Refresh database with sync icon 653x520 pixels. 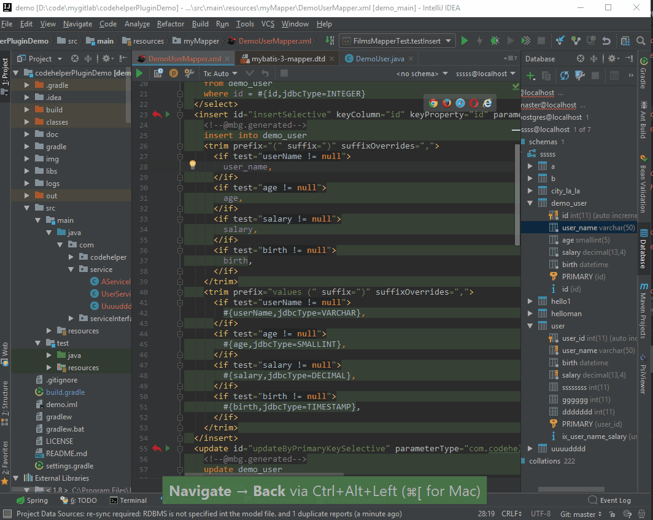click(x=564, y=76)
